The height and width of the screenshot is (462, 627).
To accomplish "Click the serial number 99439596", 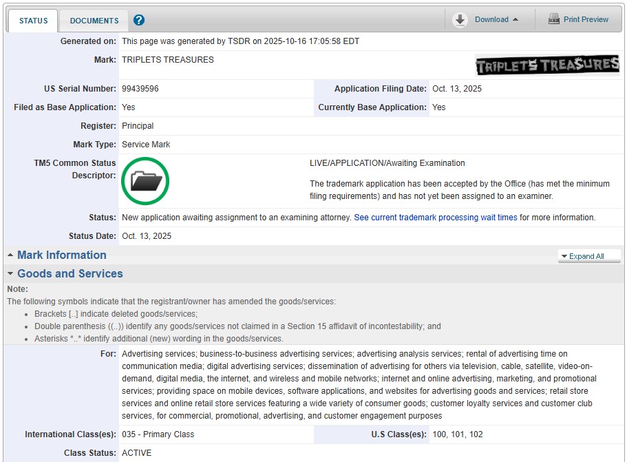I will click(140, 89).
